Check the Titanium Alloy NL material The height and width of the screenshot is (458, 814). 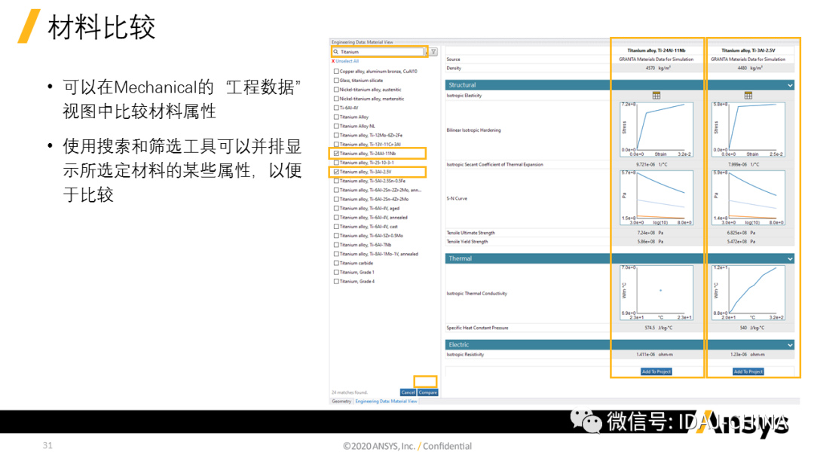336,126
